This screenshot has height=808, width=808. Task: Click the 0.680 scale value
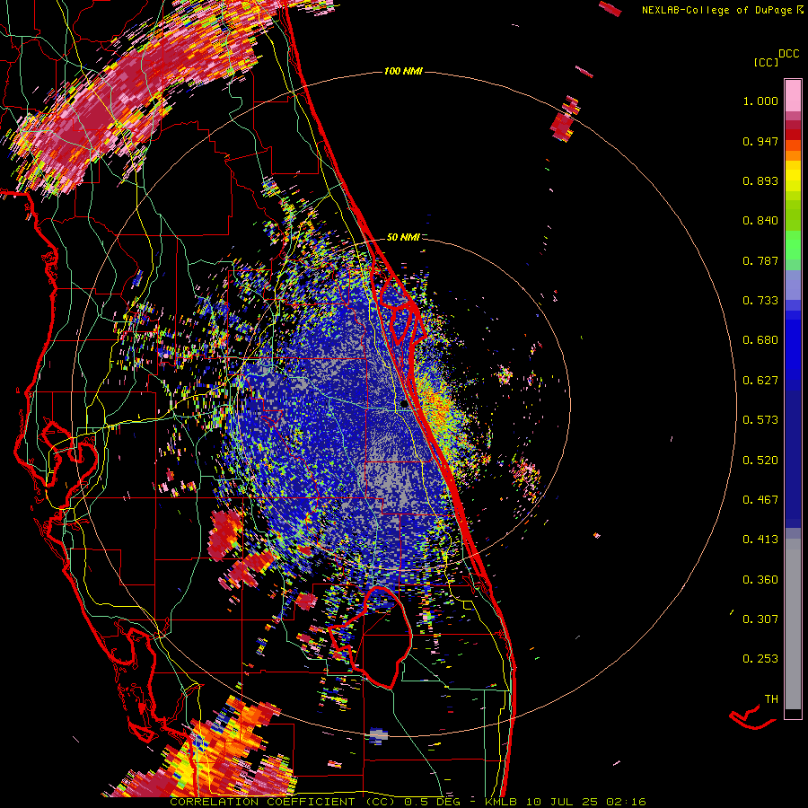pyautogui.click(x=760, y=340)
